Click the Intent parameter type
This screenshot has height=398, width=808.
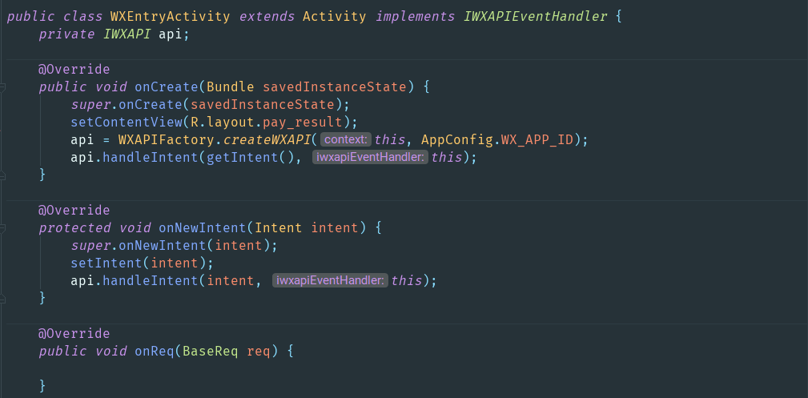tap(278, 228)
